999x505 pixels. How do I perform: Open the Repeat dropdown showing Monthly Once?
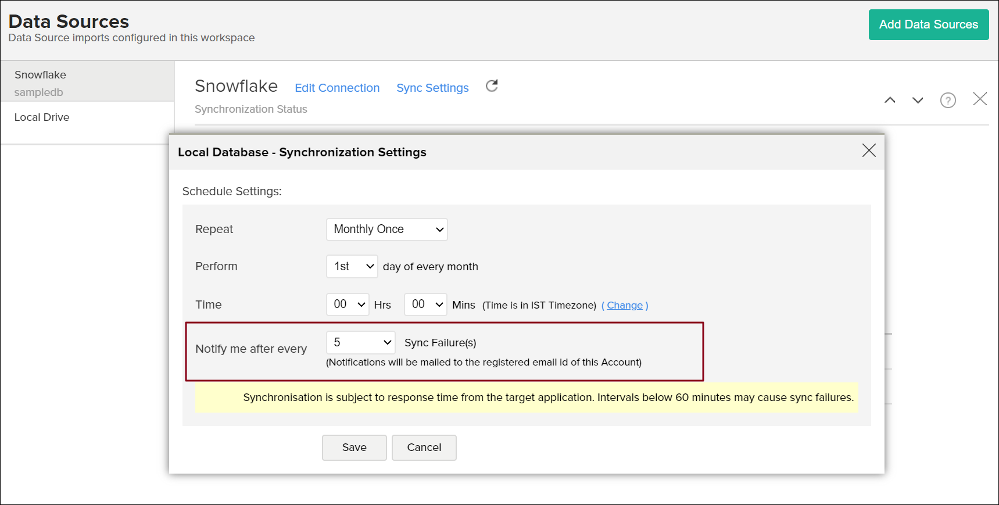[386, 230]
